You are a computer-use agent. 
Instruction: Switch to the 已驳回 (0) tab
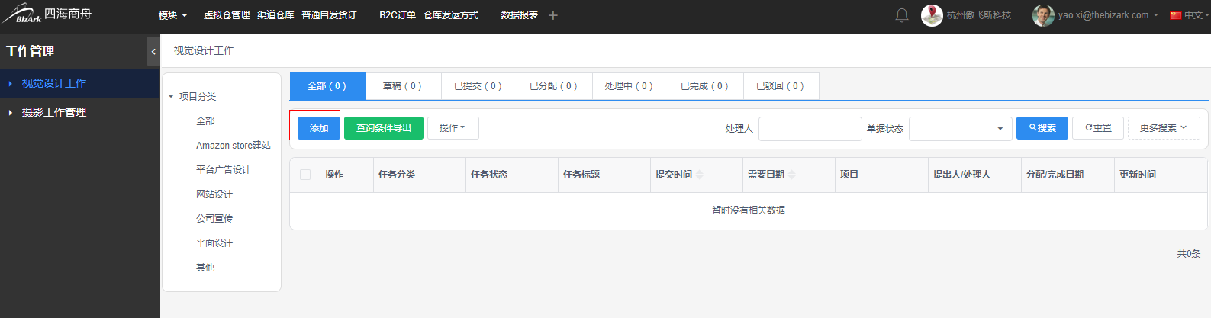tap(781, 86)
